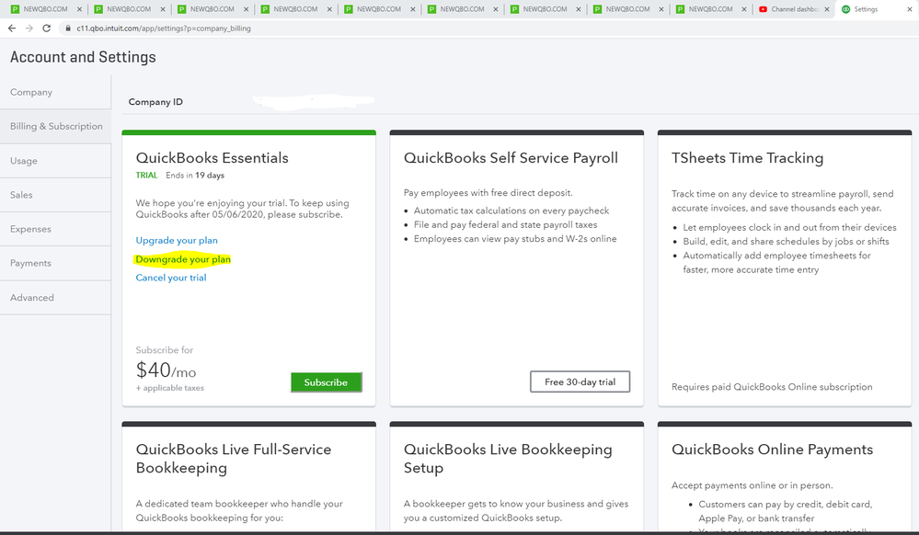Image resolution: width=919 pixels, height=535 pixels.
Task: Click 'Pay employees with free direct deposit' text
Action: (488, 193)
